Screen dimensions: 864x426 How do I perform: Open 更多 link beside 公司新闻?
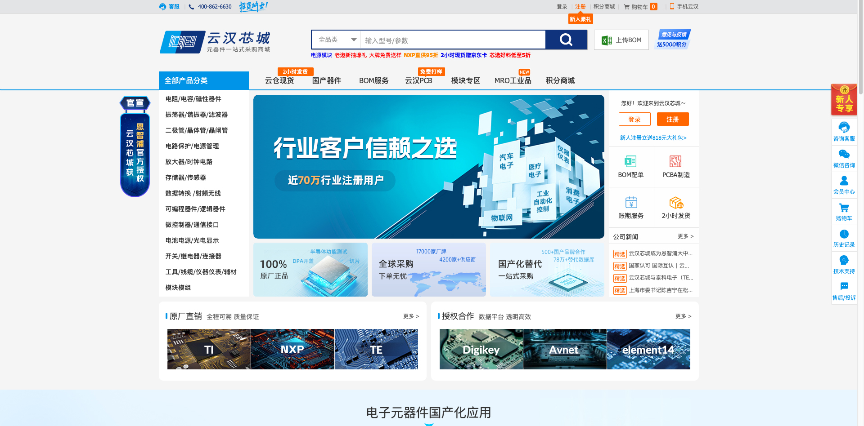[685, 236]
